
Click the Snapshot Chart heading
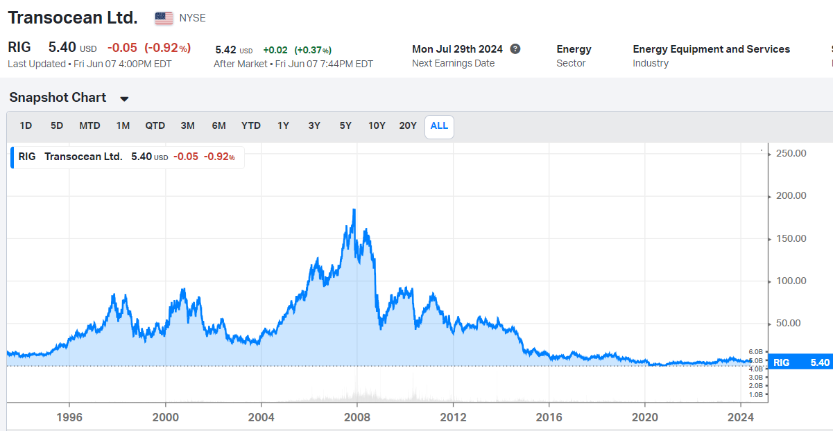point(58,98)
